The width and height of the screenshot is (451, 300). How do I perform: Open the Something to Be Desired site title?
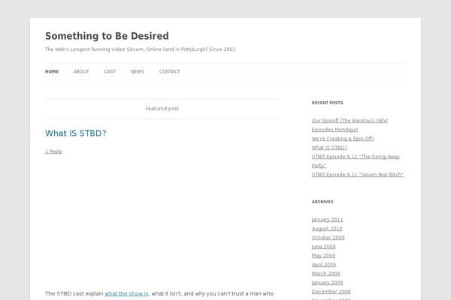[x=107, y=36]
